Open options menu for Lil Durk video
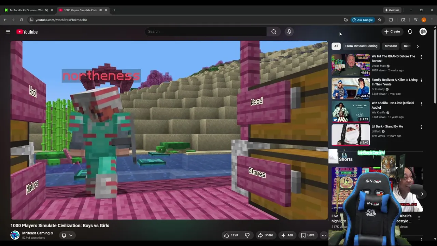The image size is (437, 246). (421, 127)
